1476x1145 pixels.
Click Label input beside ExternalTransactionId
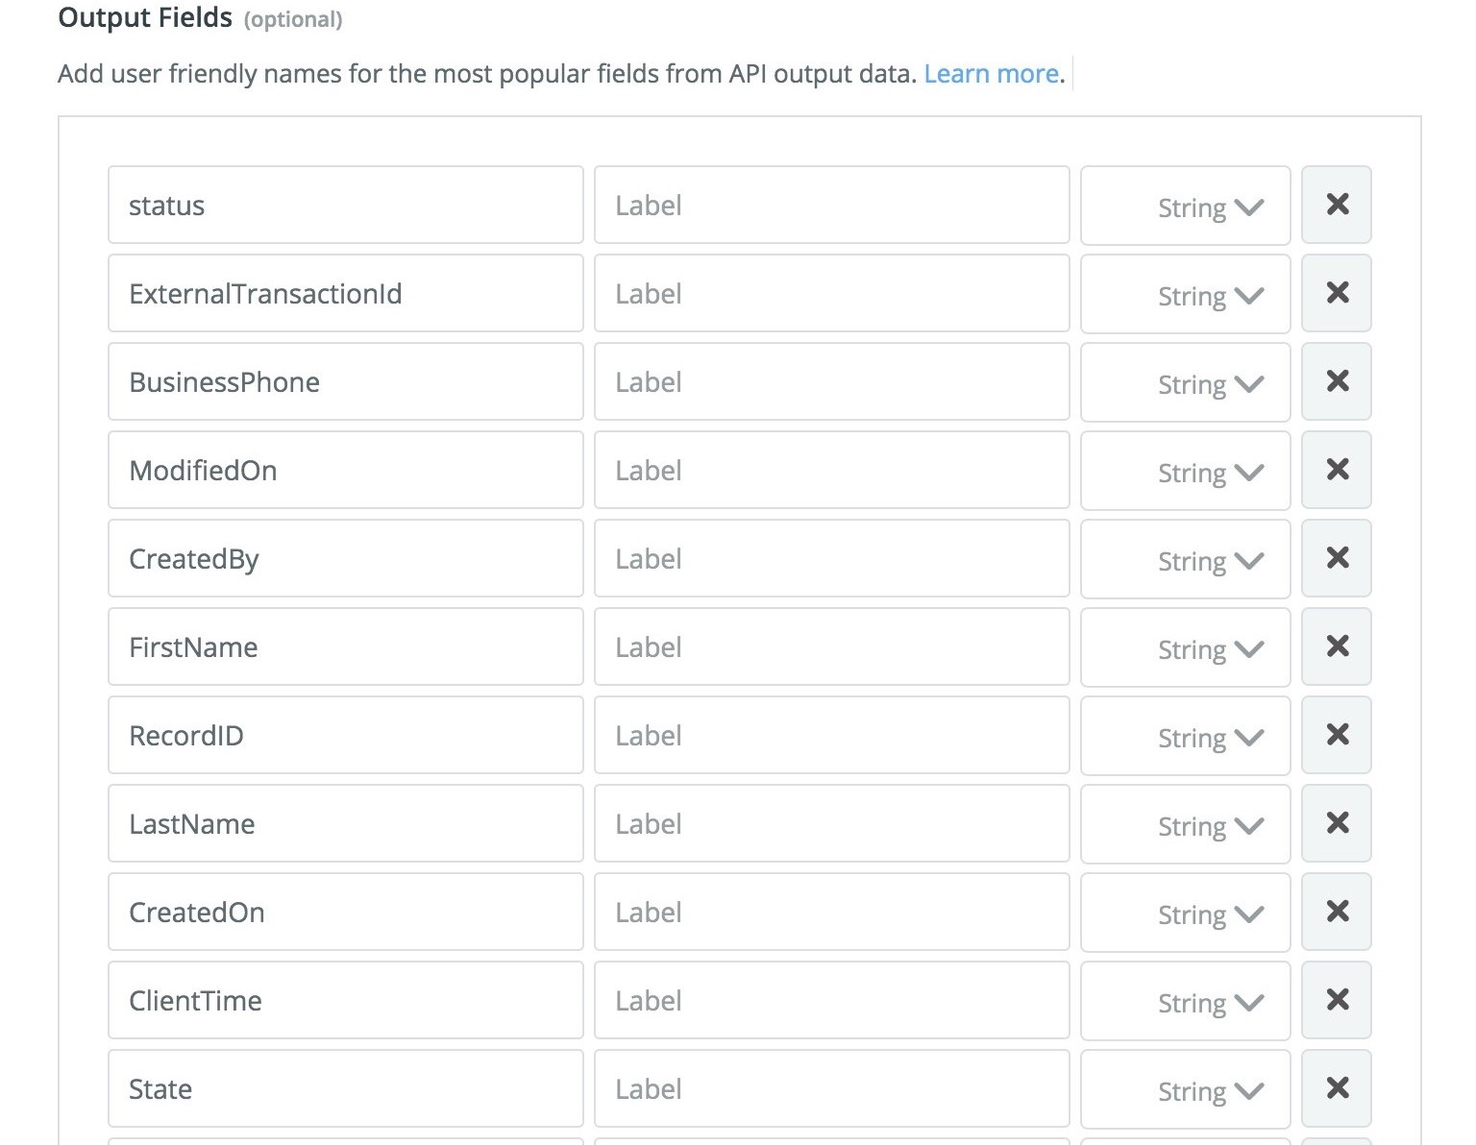[x=831, y=294]
